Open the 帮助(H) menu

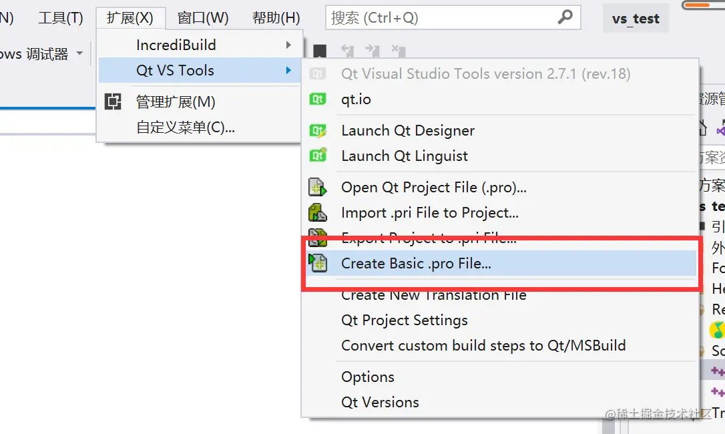(x=276, y=18)
